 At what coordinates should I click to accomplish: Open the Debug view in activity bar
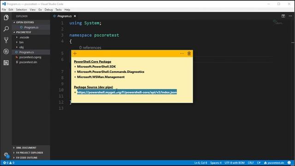6,51
